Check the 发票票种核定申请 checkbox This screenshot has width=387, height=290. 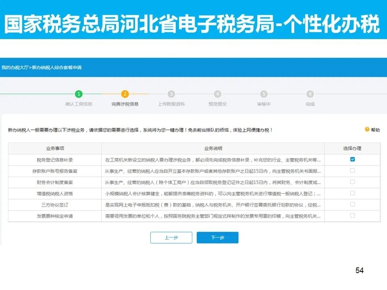tap(352, 215)
